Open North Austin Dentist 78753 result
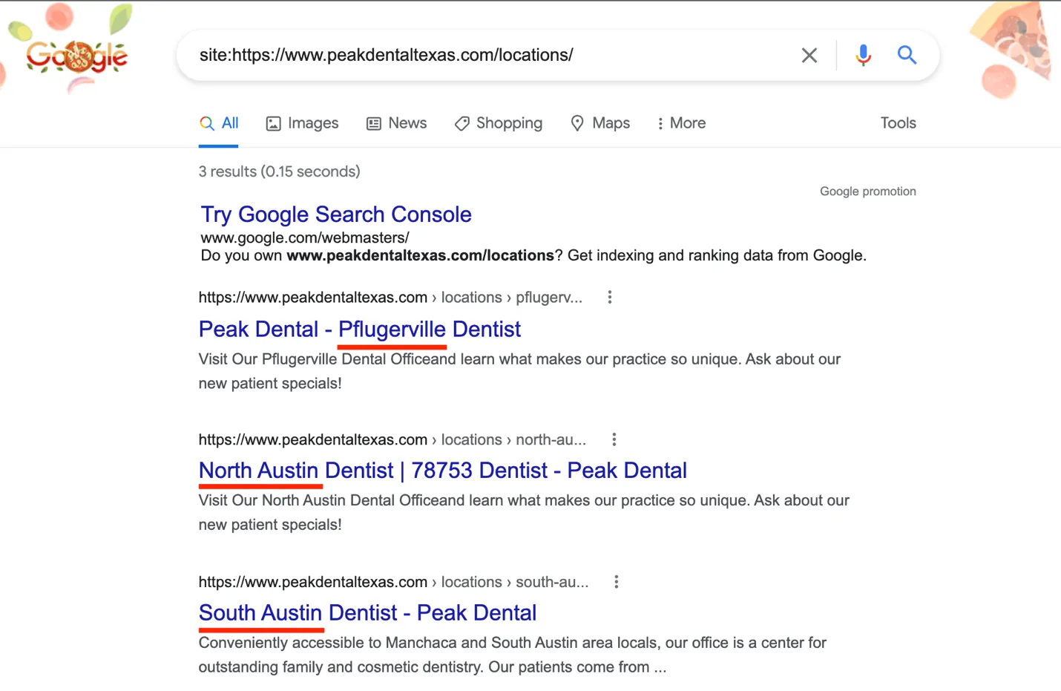This screenshot has height=691, width=1061. 442,471
